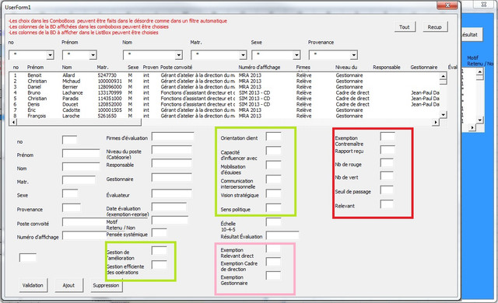Open the Nom filter combobox dropdown
This screenshot has height=303, width=498.
click(179, 55)
